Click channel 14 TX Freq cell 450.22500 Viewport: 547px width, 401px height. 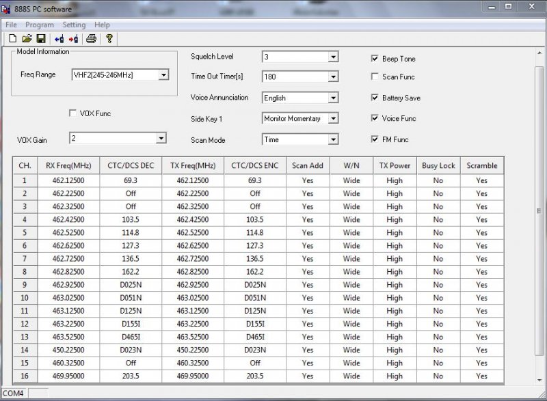pyautogui.click(x=193, y=350)
